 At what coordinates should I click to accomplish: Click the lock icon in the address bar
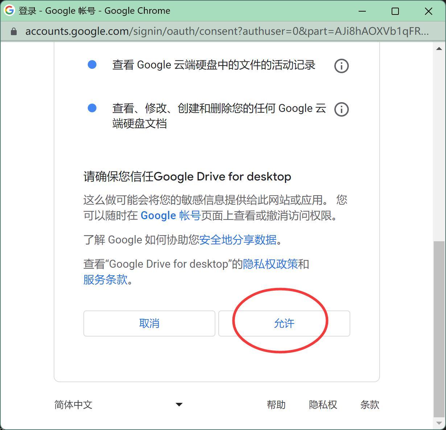(14, 32)
